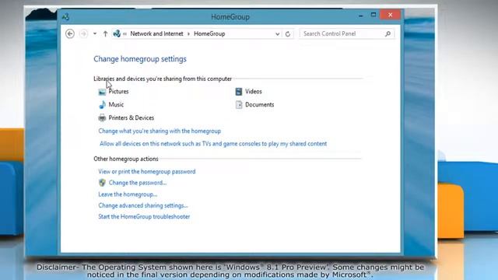The width and height of the screenshot is (498, 280).
Task: Click Leave the homegroup link
Action: 128,194
